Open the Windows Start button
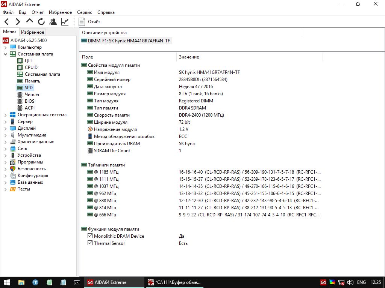Viewport: 385px width, 288px height. (x=7, y=282)
